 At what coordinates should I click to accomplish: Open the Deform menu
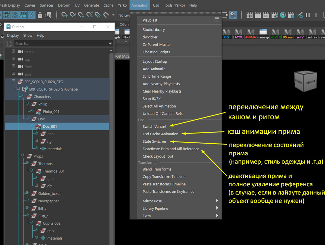click(64, 5)
